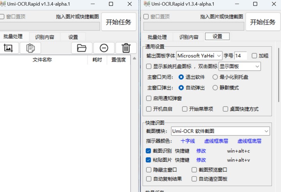This screenshot has width=281, height=192.
Task: Select the 最小化到托盘 radio button
Action: tap(215, 77)
